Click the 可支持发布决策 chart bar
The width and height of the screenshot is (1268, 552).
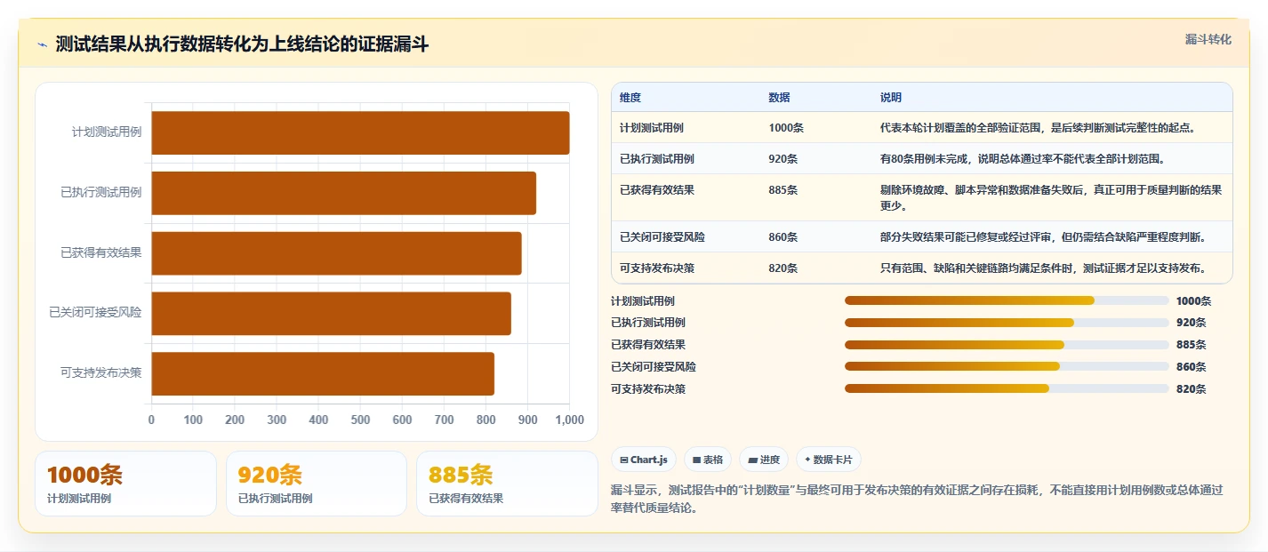click(323, 373)
